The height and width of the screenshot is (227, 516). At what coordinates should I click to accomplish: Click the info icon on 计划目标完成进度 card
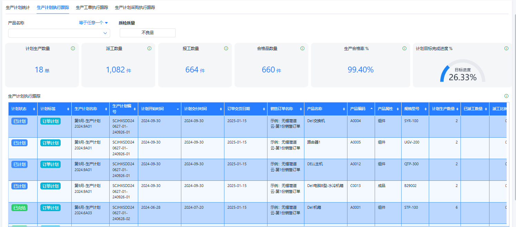(x=506, y=48)
